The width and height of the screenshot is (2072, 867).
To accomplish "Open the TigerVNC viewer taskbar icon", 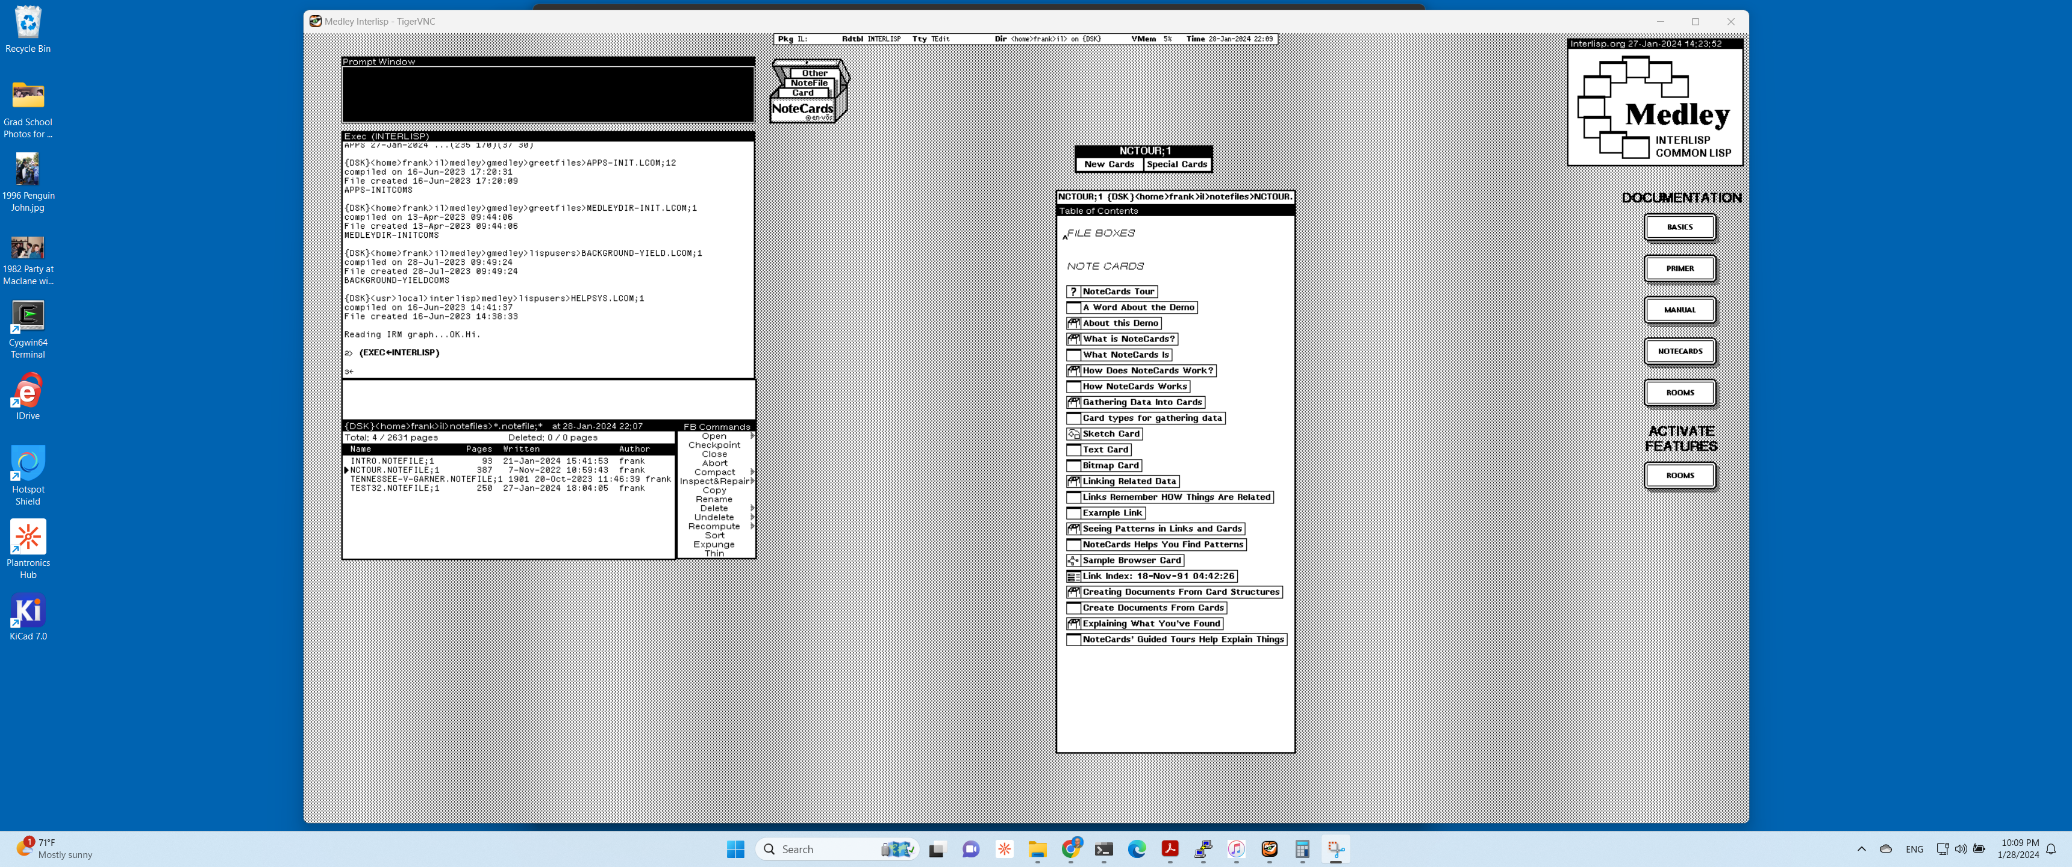I will coord(1269,848).
